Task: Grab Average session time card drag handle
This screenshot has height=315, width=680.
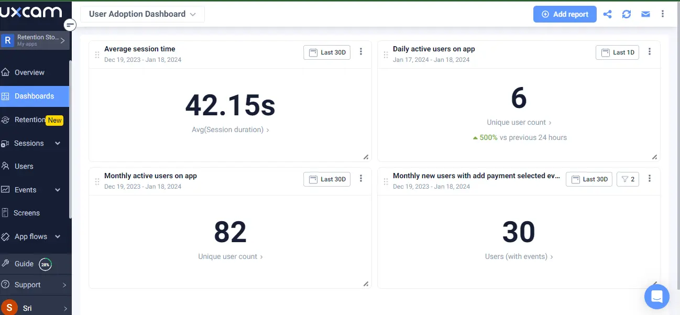Action: pos(97,55)
